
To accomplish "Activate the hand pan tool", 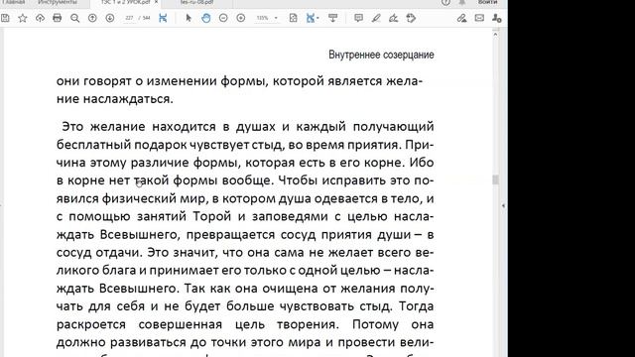I will point(206,18).
